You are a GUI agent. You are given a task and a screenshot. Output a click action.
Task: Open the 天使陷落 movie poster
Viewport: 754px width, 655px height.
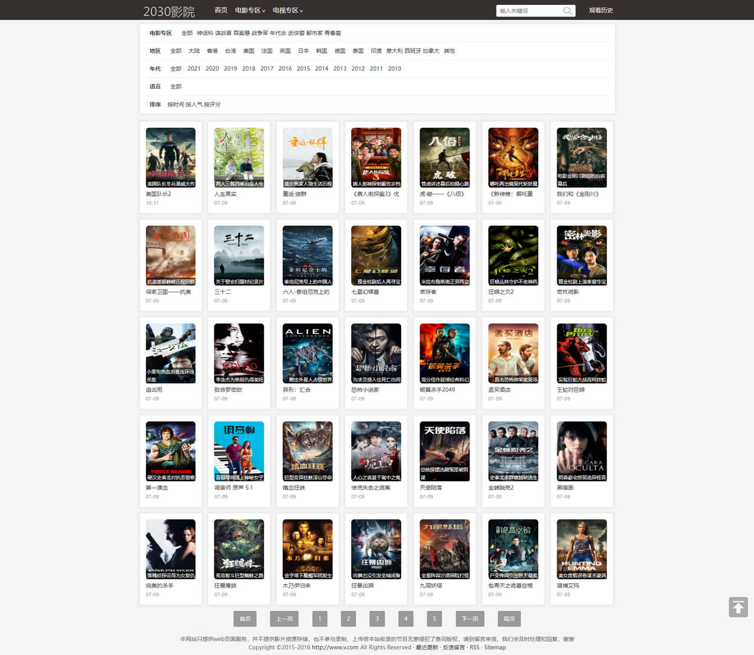tap(445, 451)
